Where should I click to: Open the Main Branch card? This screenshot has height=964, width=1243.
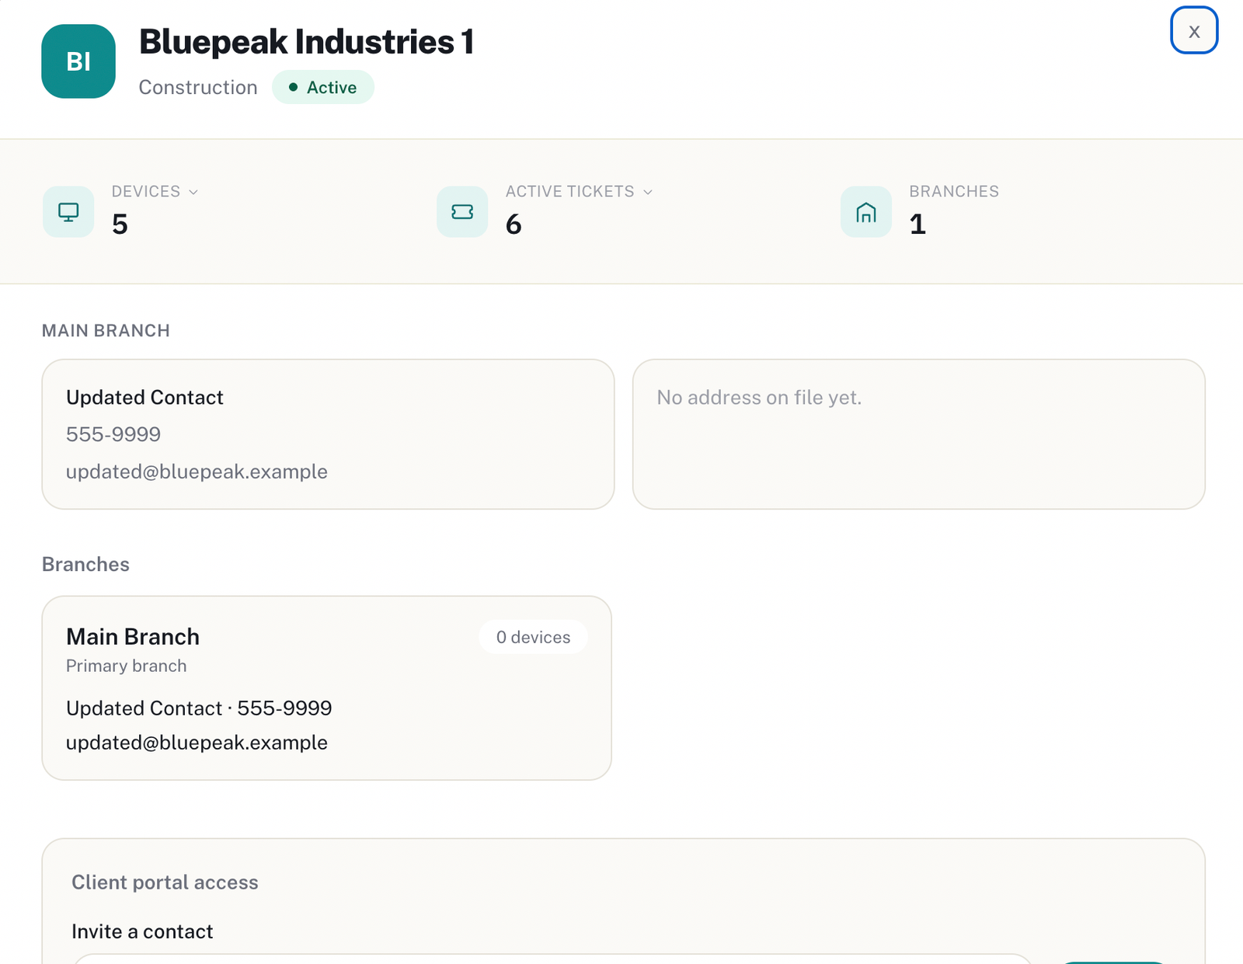pos(327,688)
